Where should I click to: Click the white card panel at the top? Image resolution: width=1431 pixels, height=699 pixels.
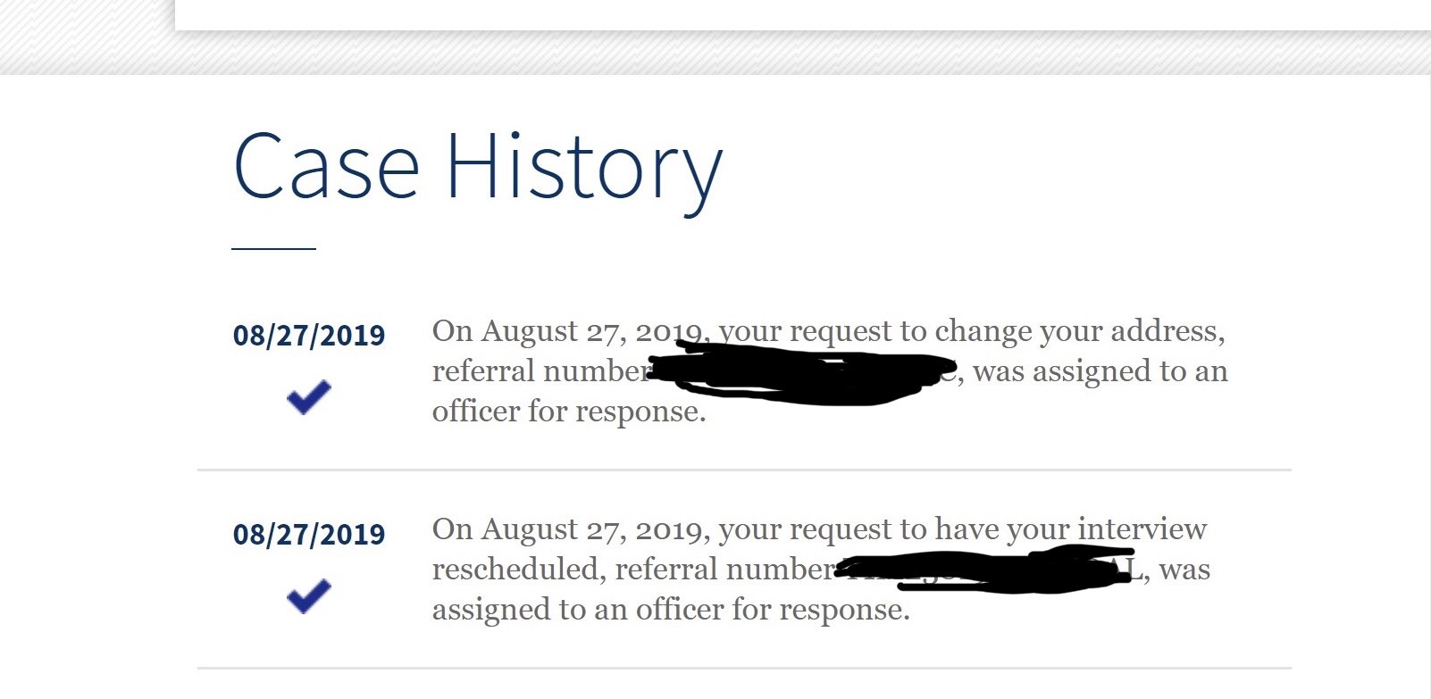point(803,14)
